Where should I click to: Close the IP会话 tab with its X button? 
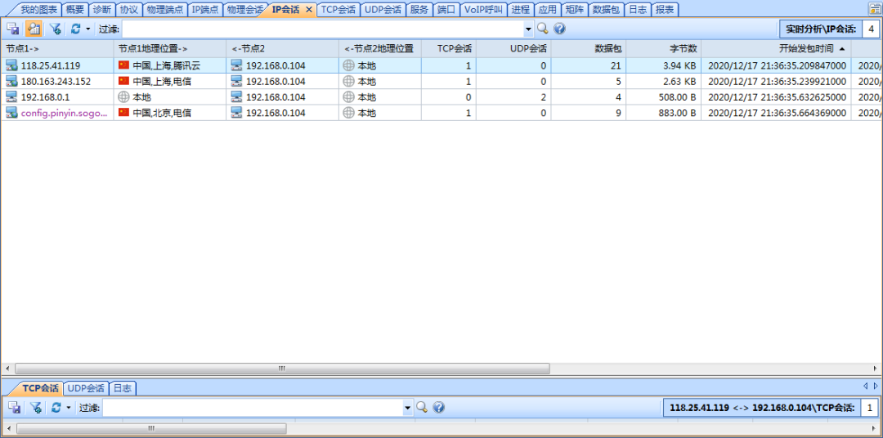(308, 10)
